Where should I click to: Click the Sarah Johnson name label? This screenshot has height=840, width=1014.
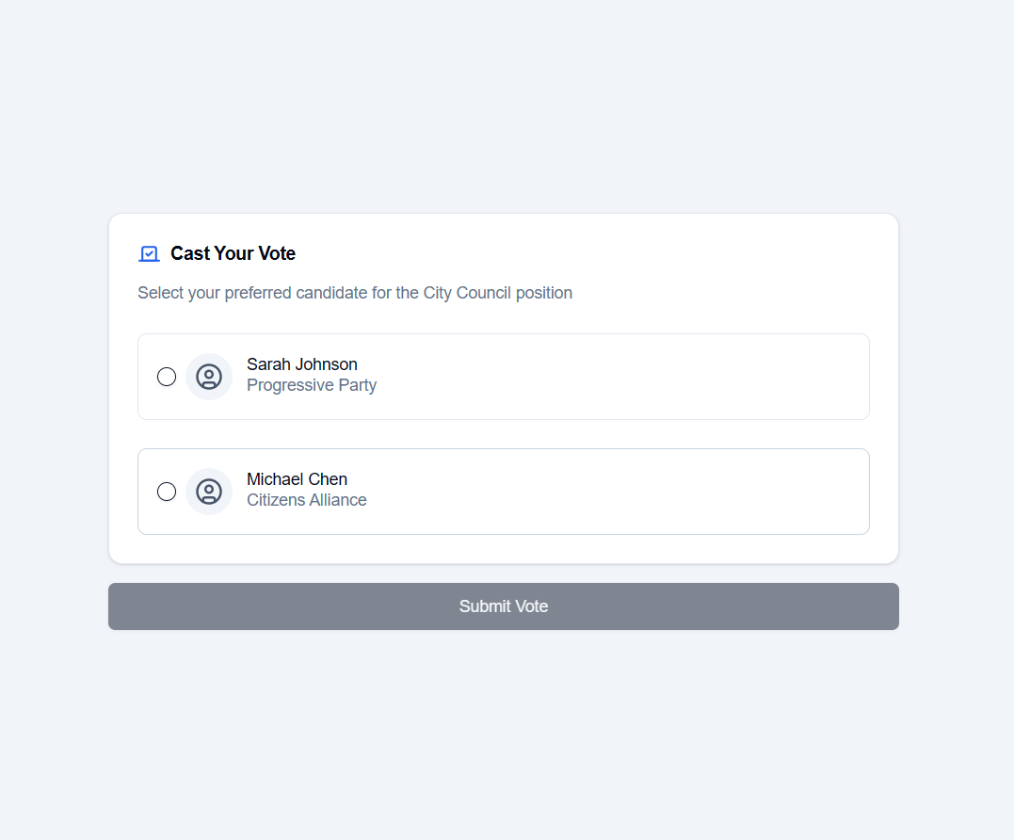(301, 364)
